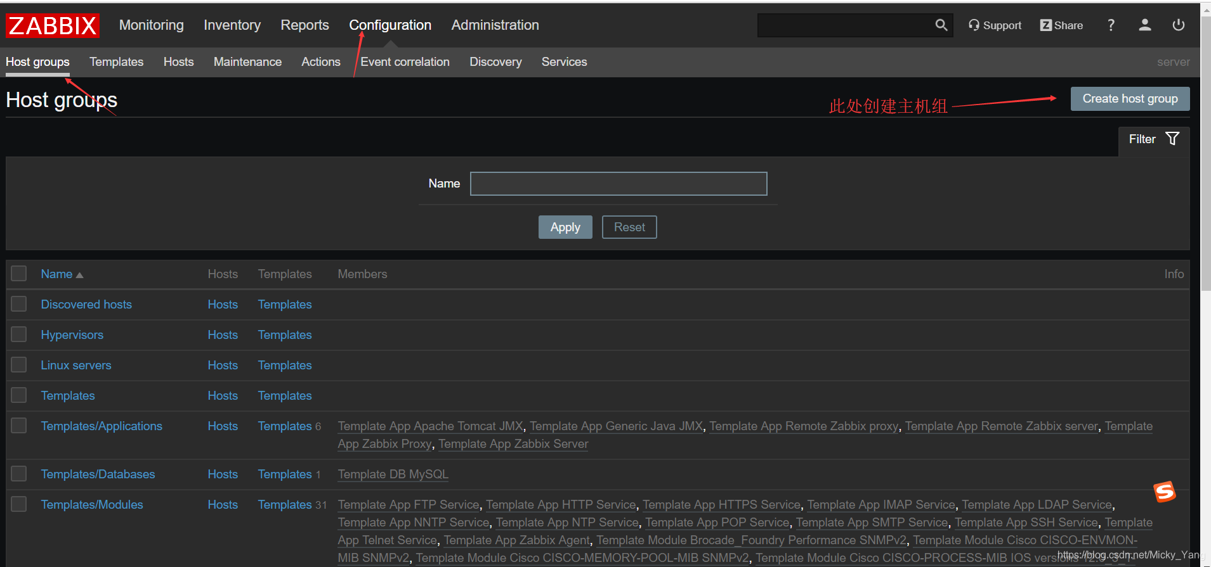1211x567 pixels.
Task: Tick the select-all checkbox in table header
Action: [19, 274]
